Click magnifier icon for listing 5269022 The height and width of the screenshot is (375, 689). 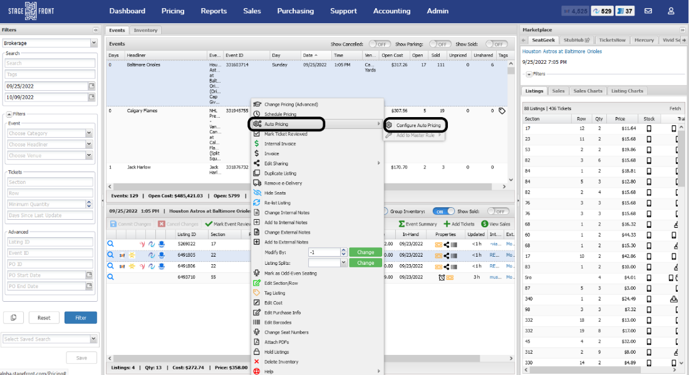111,244
